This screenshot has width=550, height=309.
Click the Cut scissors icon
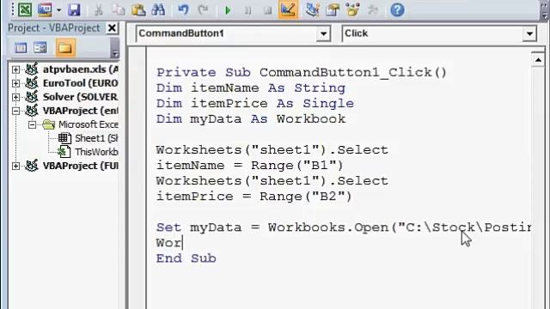coord(99,9)
